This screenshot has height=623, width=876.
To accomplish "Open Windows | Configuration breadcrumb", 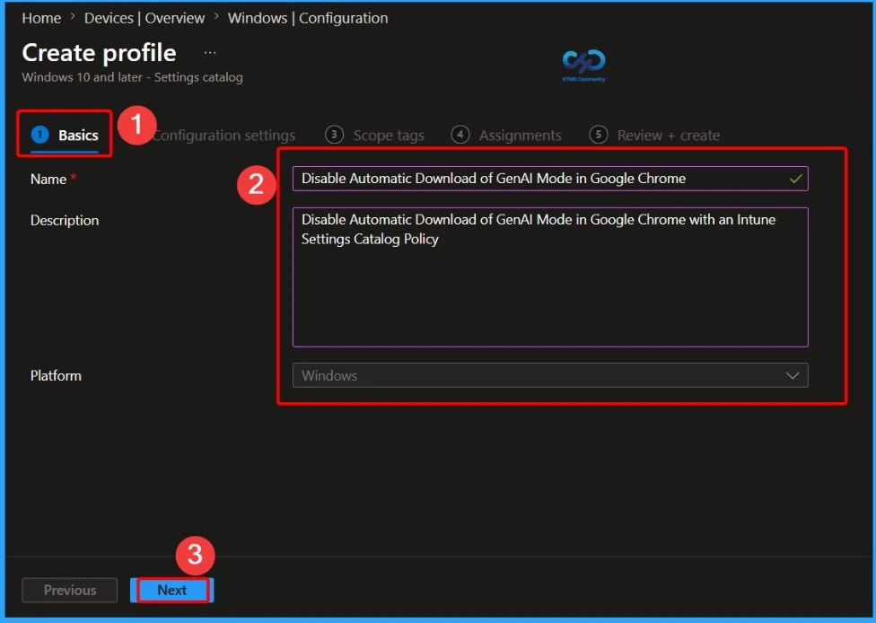I will pos(308,18).
